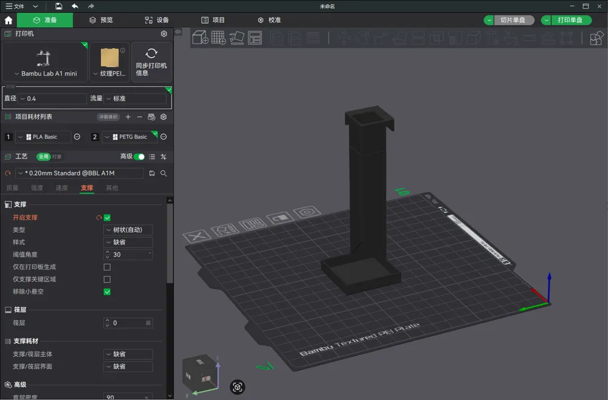Open 支撑/筏层主体 filament dropdown
Viewport: 608px width, 400px height.
point(128,354)
